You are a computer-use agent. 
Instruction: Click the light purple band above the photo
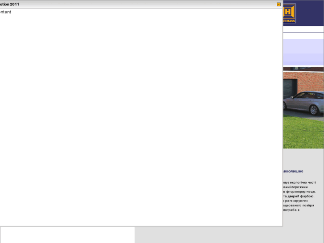[303, 52]
